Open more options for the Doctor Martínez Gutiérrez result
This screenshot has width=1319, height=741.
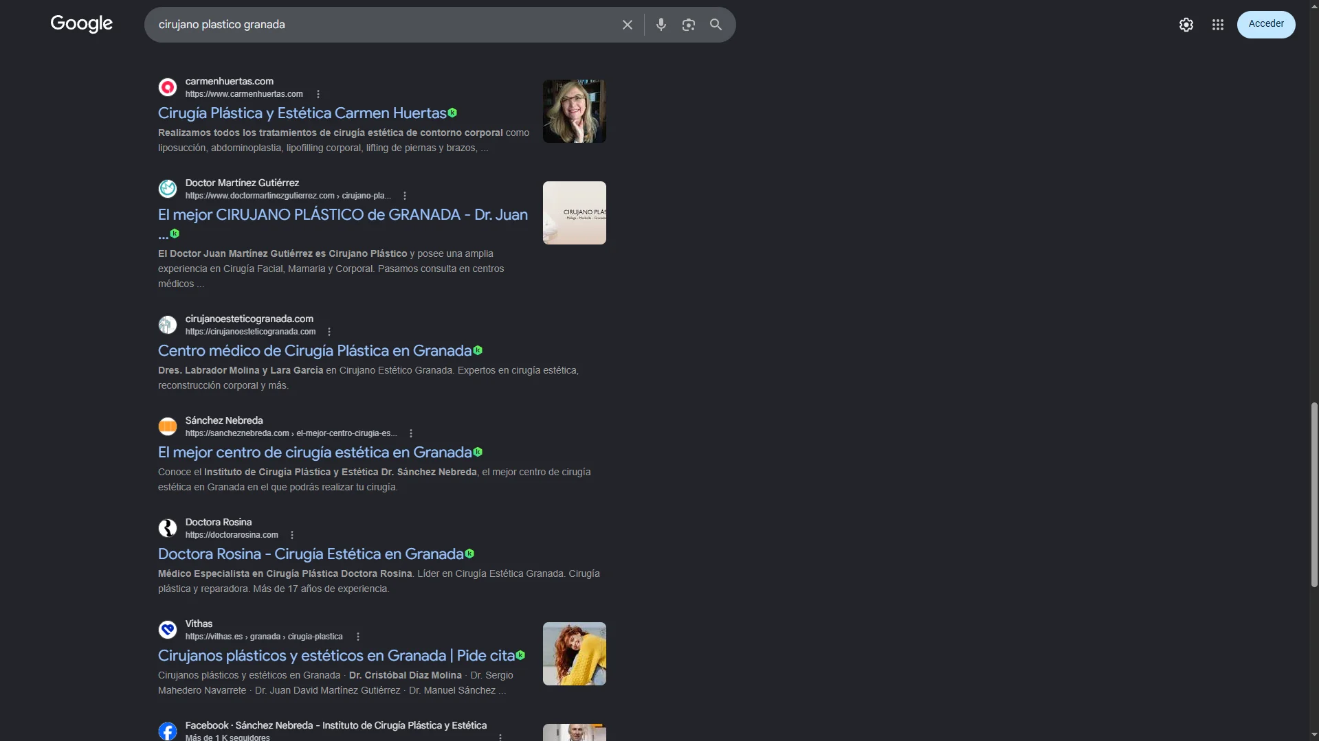click(x=405, y=196)
